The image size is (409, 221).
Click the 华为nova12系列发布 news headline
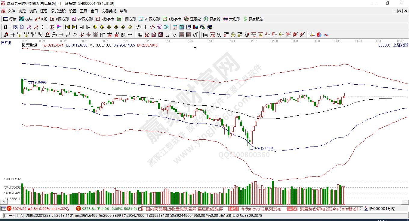click(x=261, y=209)
